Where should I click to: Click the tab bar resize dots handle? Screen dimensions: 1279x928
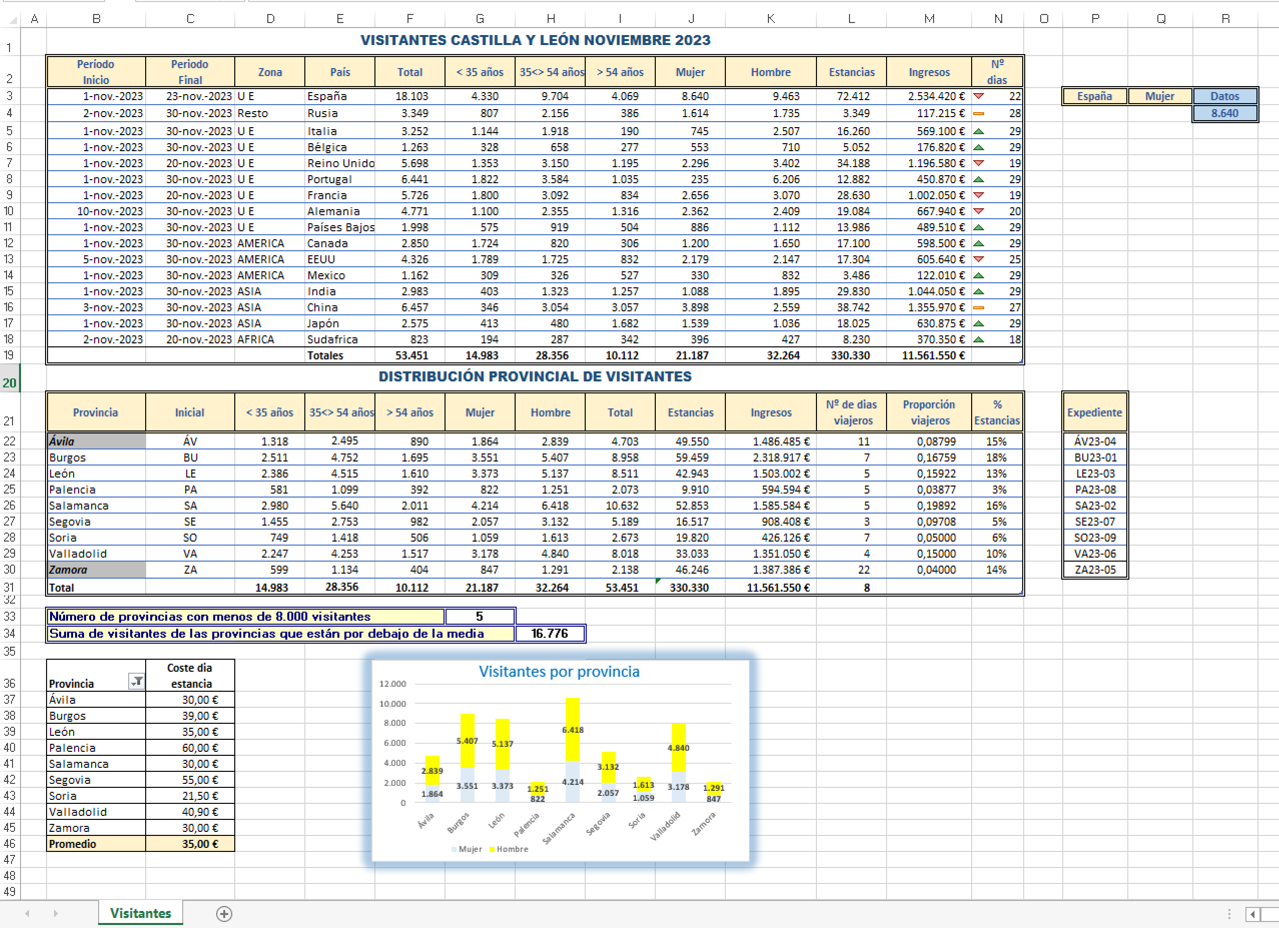pos(1229,913)
